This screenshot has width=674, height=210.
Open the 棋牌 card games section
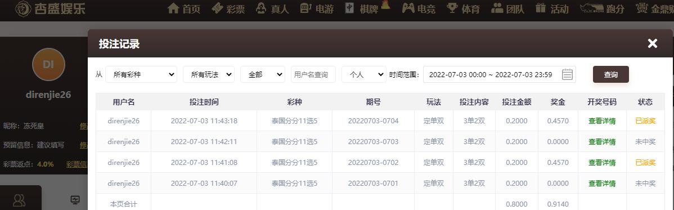pos(362,8)
